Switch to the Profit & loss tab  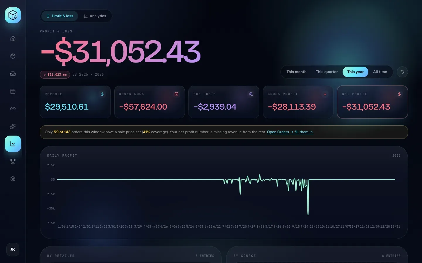tap(60, 16)
